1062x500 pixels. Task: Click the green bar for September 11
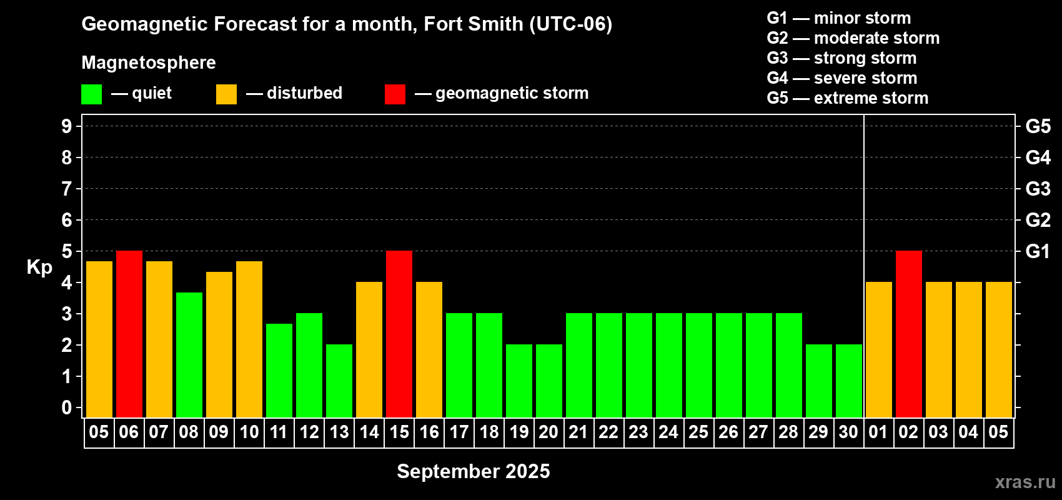point(279,371)
